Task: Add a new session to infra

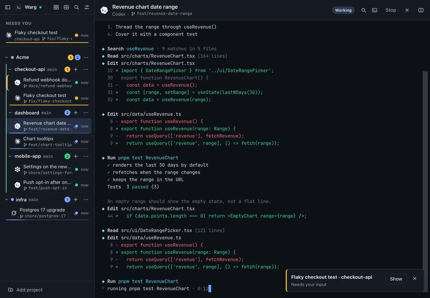Action: 76,200
